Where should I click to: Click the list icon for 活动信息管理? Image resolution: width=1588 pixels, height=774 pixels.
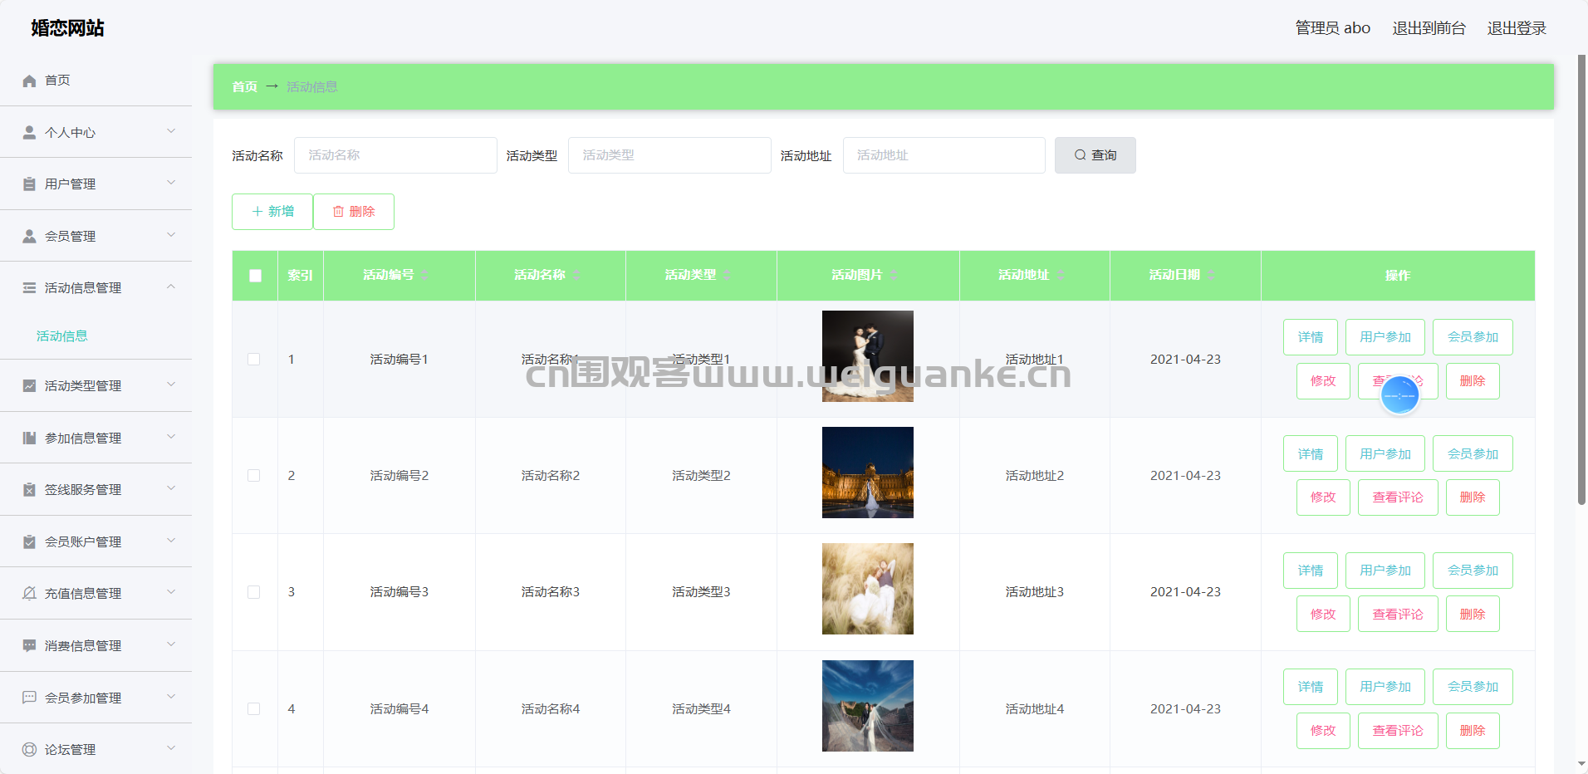point(29,288)
